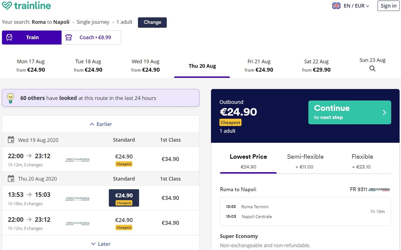This screenshot has width=401, height=250.
Task: Switch to Fri 21 Aug date tab
Action: point(259,66)
